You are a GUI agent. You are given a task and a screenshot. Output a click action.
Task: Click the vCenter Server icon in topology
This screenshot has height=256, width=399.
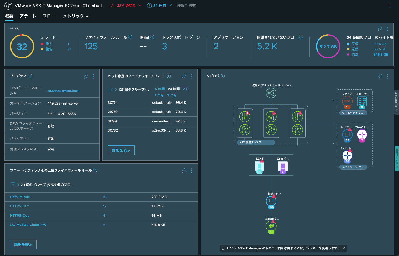(x=271, y=226)
